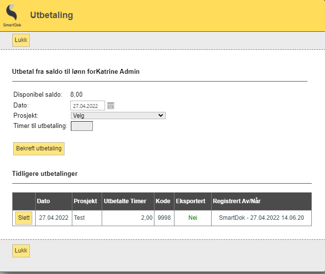
Task: Confirm with the Bekreft utbetaling button
Action: 39,148
